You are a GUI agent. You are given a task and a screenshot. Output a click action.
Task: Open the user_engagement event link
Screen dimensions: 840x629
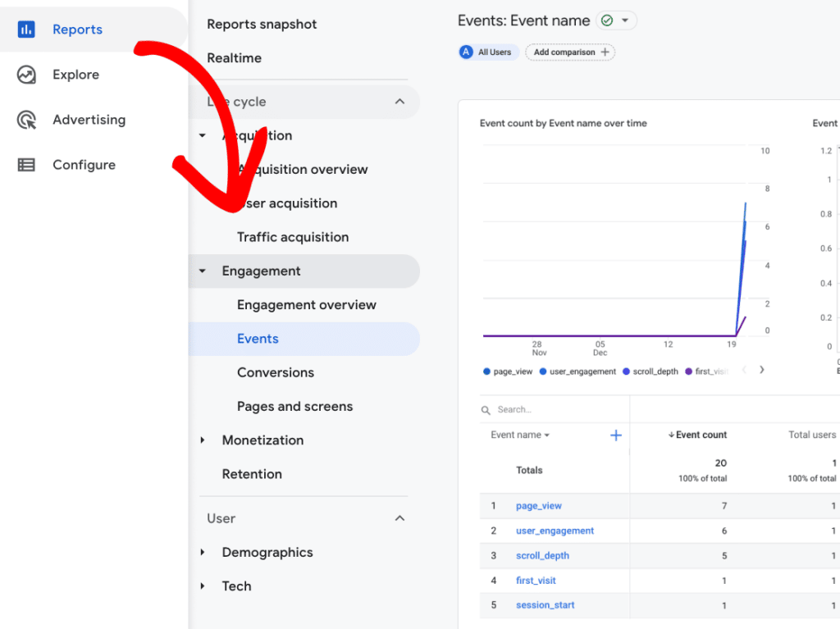[555, 531]
